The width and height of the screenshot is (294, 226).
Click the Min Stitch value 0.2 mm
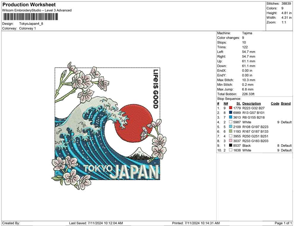pos(248,85)
